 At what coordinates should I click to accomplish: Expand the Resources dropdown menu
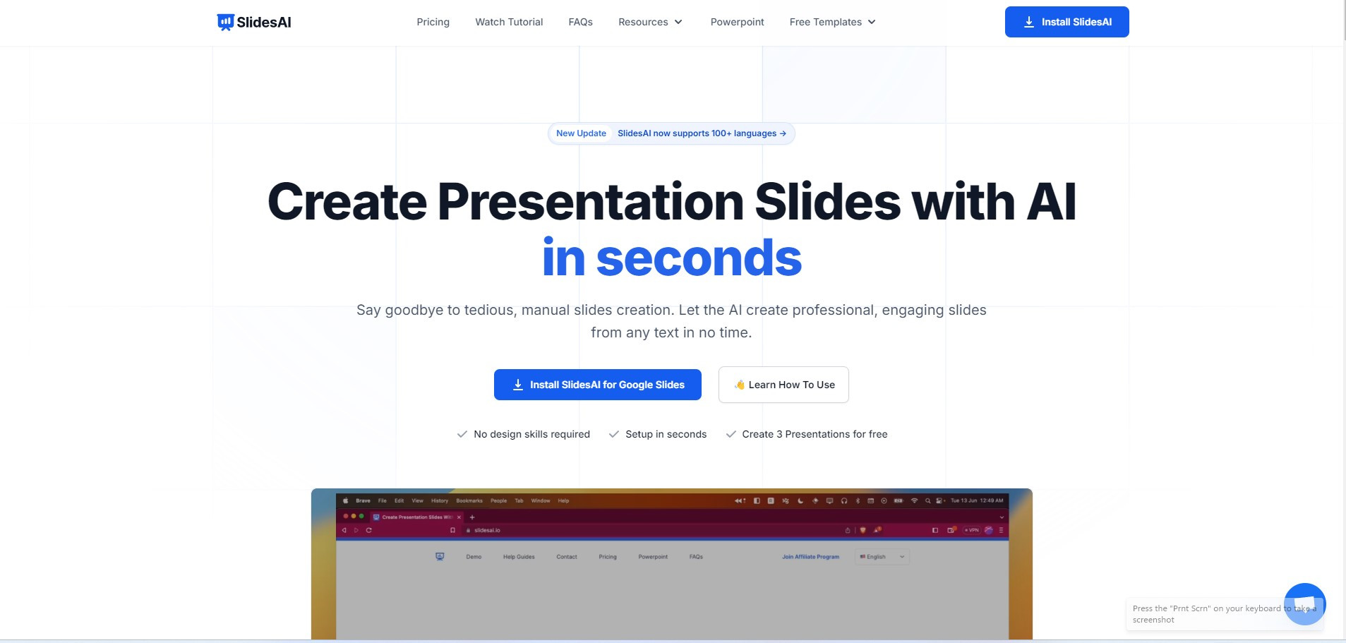(650, 22)
